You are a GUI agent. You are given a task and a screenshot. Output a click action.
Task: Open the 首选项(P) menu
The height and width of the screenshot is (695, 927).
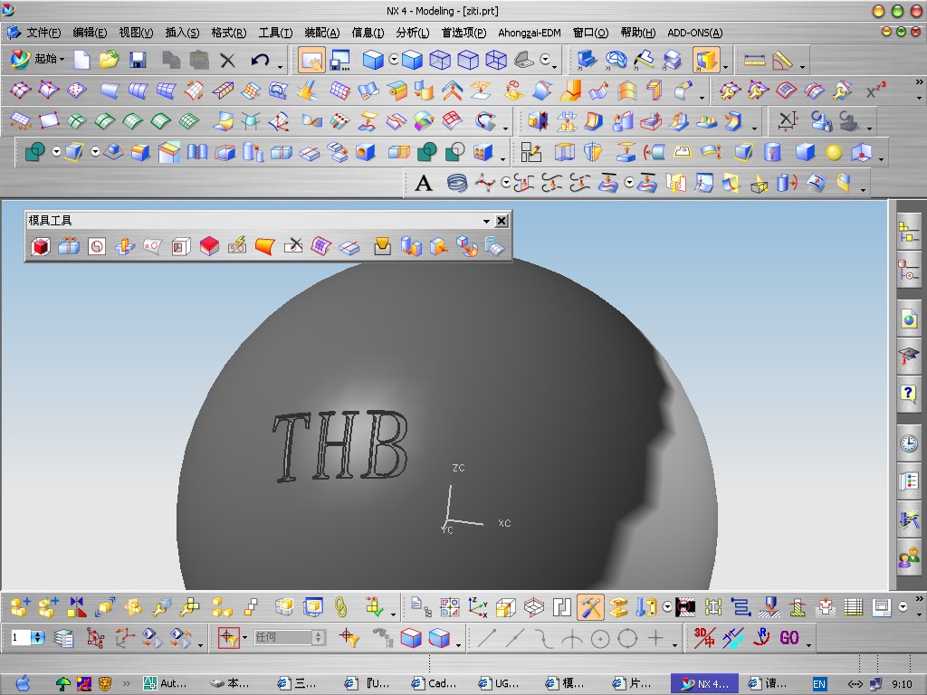pos(463,33)
